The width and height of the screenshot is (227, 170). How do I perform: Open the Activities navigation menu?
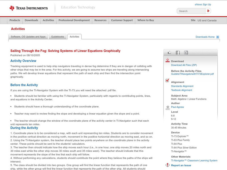tap(48, 20)
